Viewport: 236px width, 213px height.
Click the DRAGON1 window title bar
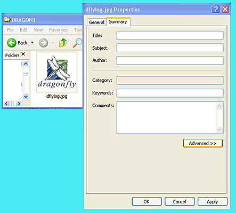click(43, 20)
